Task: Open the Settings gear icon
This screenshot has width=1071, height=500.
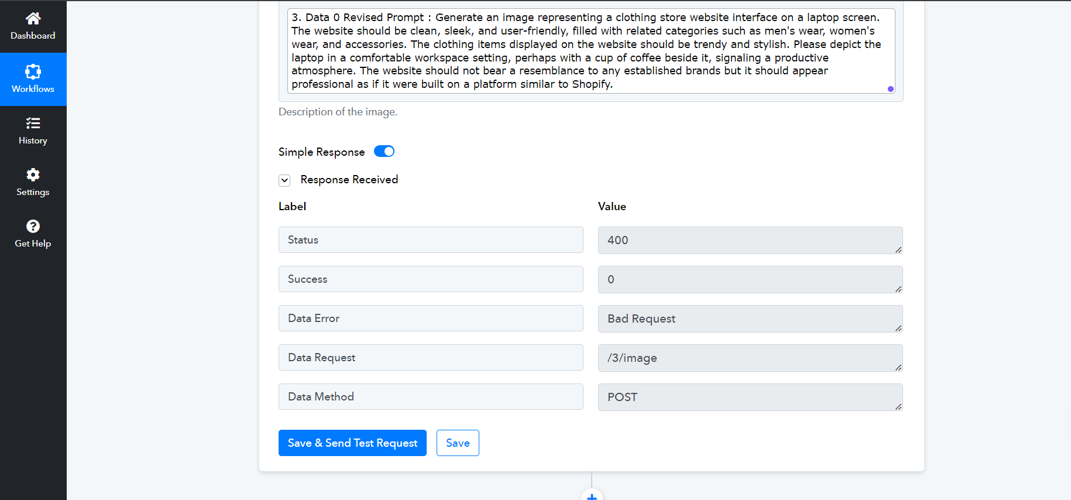Action: point(33,174)
